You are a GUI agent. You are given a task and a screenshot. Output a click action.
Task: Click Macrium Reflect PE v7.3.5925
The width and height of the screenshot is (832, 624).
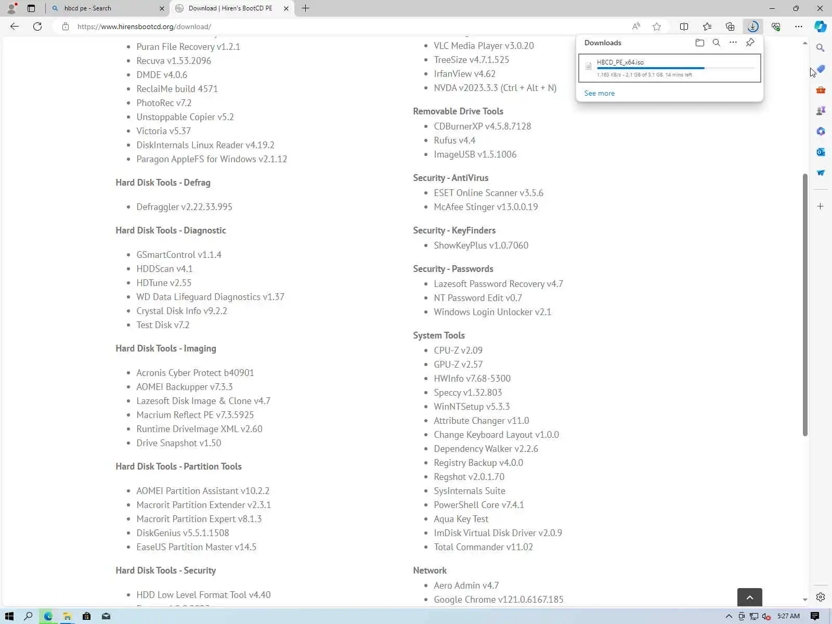point(195,415)
